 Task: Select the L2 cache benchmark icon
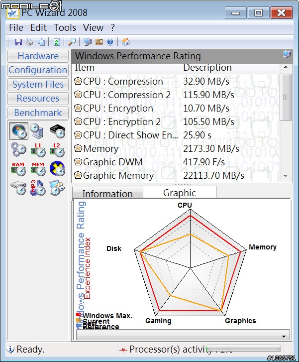[x=57, y=150]
